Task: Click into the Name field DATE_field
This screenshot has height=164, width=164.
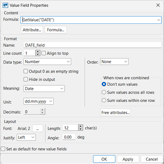Action: (x=92, y=45)
